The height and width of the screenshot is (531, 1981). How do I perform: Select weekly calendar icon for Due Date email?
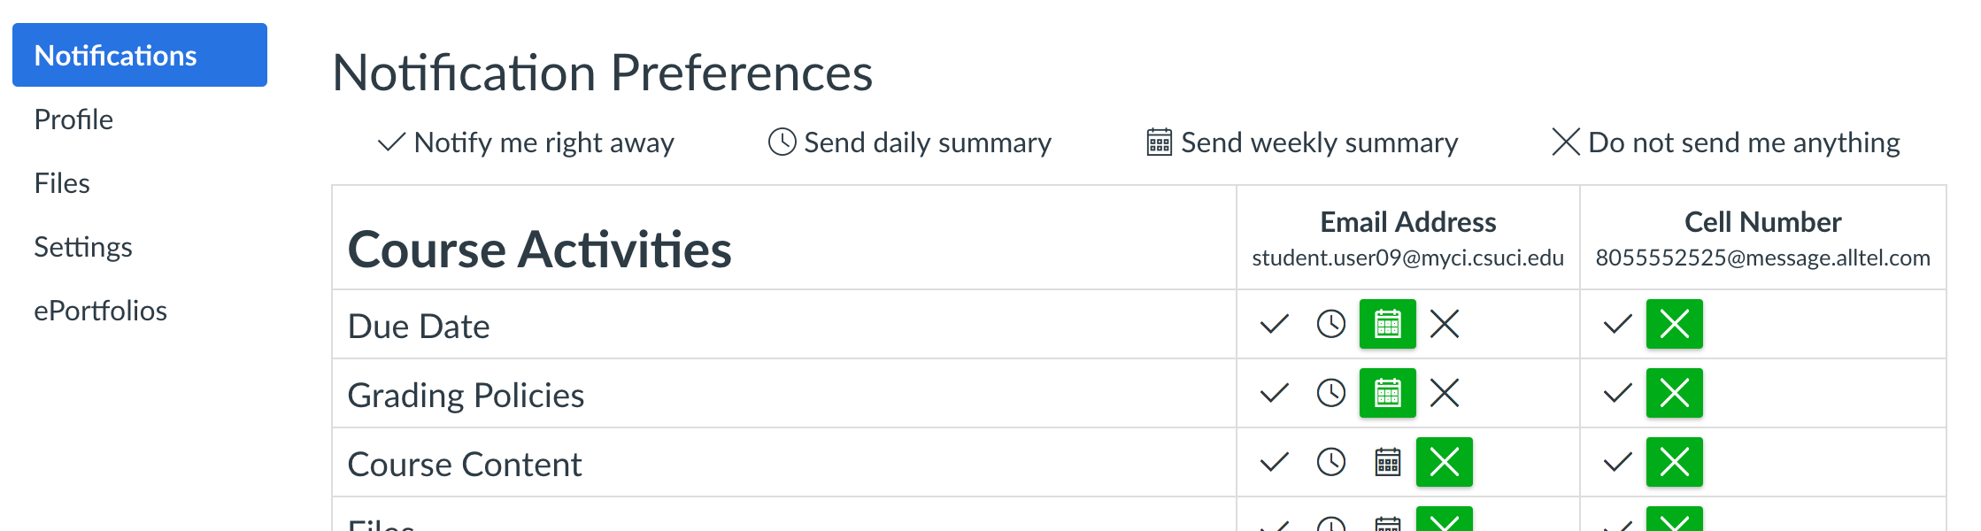pos(1387,324)
